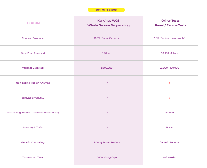Click the Limited pharmacogenomics cell

pyautogui.click(x=169, y=113)
